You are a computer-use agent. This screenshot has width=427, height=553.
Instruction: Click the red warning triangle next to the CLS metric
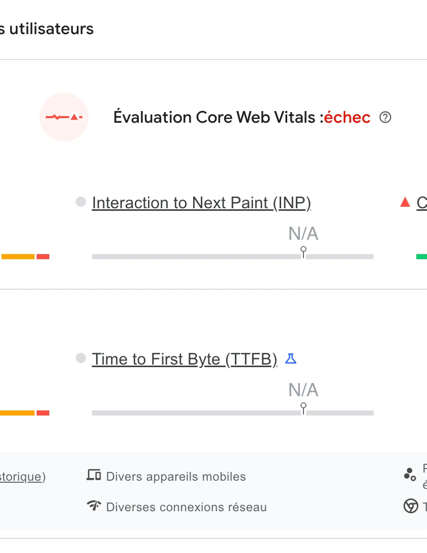404,201
